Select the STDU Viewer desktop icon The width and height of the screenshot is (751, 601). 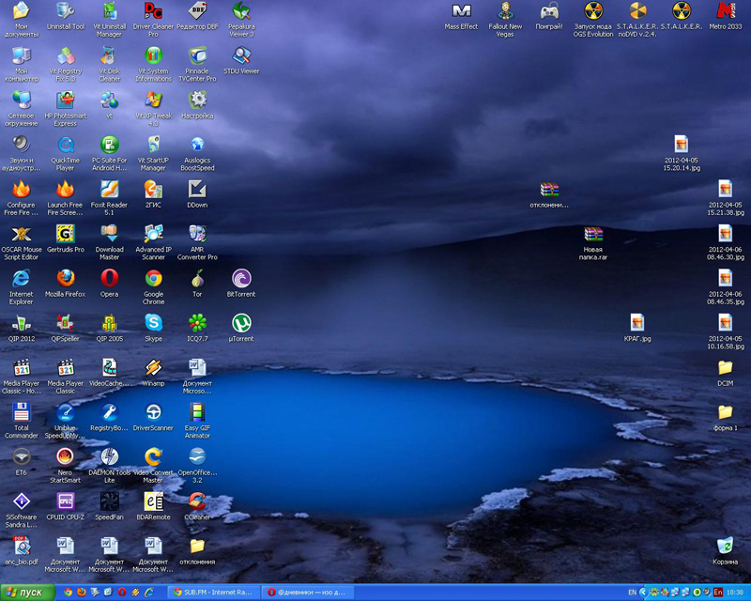click(x=241, y=60)
